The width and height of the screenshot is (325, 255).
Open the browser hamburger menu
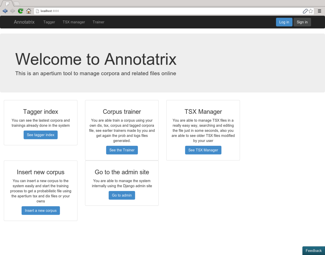(320, 11)
